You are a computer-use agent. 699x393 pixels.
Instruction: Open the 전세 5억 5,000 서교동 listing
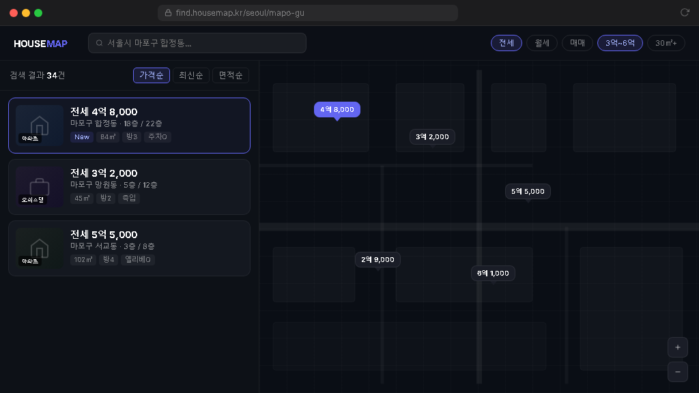(x=129, y=248)
